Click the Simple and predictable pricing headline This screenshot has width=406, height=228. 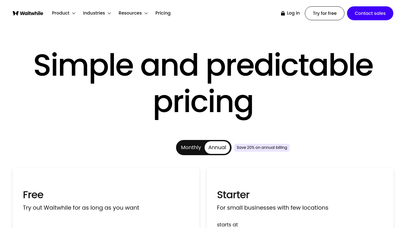tap(203, 83)
